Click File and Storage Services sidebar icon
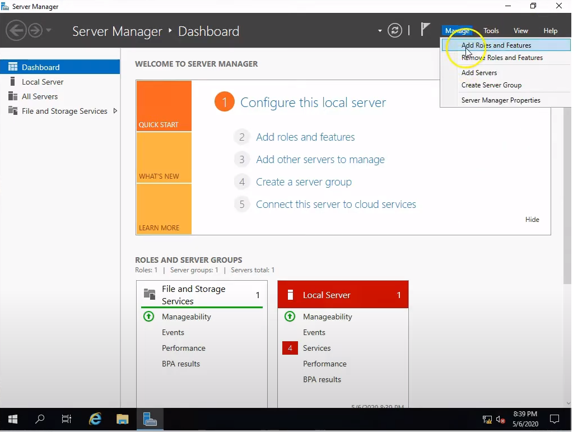This screenshot has width=573, height=432. [13, 110]
